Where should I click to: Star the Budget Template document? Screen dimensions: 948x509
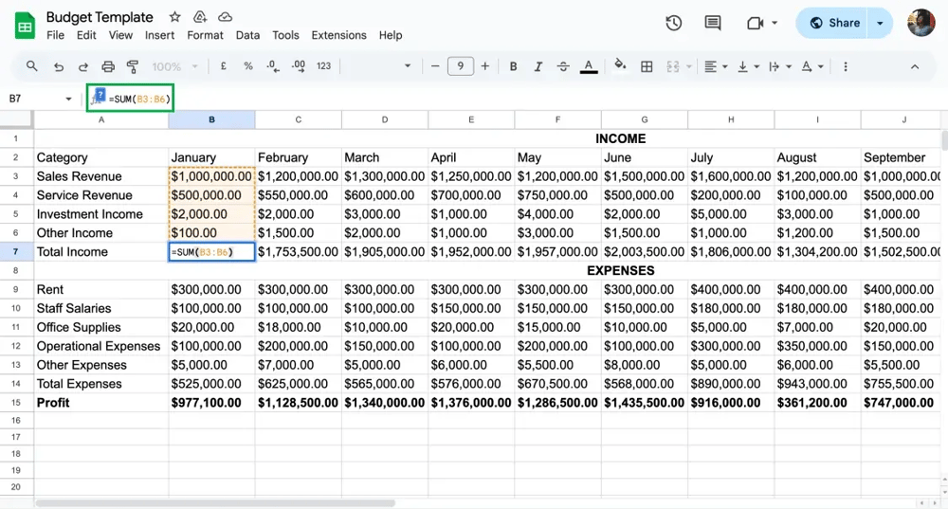click(x=174, y=17)
